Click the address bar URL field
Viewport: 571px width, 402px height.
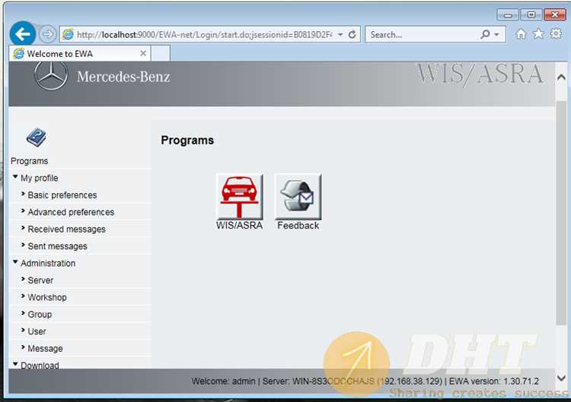pyautogui.click(x=204, y=34)
